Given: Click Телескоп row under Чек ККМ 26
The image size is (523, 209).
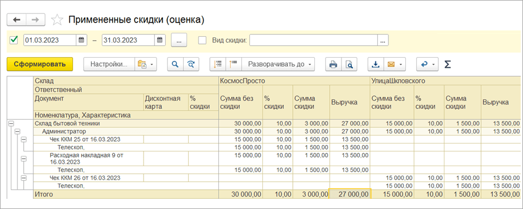Looking at the screenshot, I should click(x=126, y=185).
